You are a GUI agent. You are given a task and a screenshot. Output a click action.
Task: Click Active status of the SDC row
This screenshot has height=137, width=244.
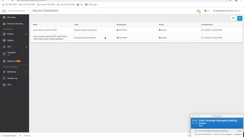point(163,30)
